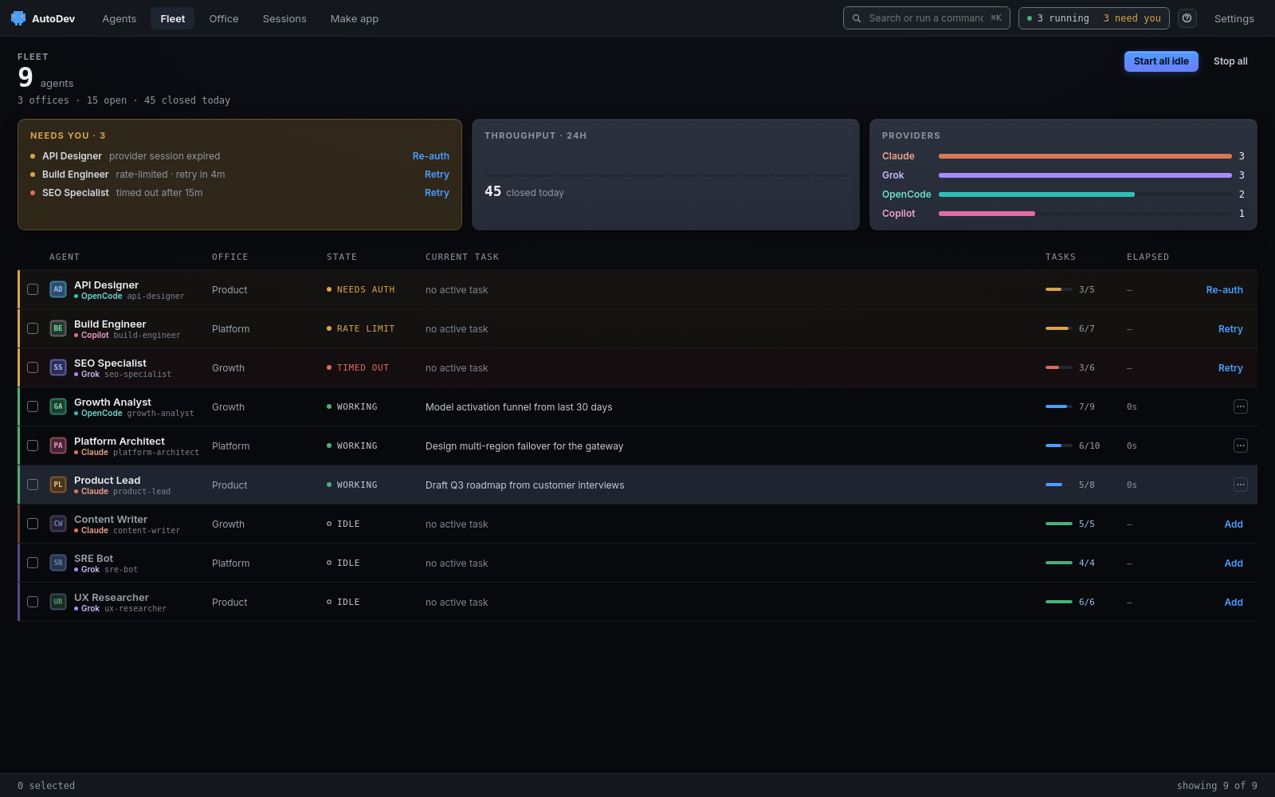This screenshot has width=1275, height=797.
Task: Select the Platform Architect row checkbox
Action: pyautogui.click(x=33, y=446)
